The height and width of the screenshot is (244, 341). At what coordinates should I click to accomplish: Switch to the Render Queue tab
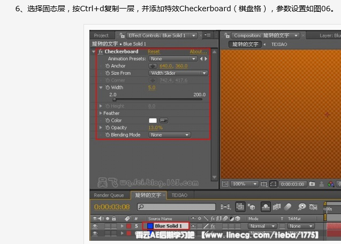(109, 195)
